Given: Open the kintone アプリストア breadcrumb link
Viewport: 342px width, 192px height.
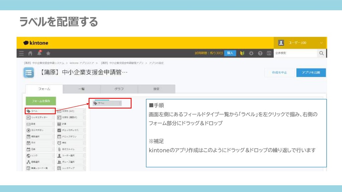Looking at the screenshot, I should tap(82, 63).
